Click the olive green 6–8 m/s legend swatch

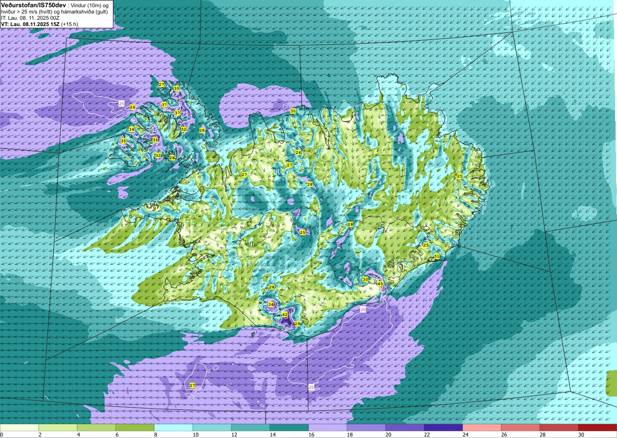point(135,427)
